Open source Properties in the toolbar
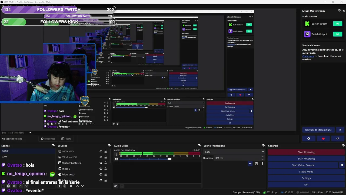The image size is (346, 195). pyautogui.click(x=48, y=139)
